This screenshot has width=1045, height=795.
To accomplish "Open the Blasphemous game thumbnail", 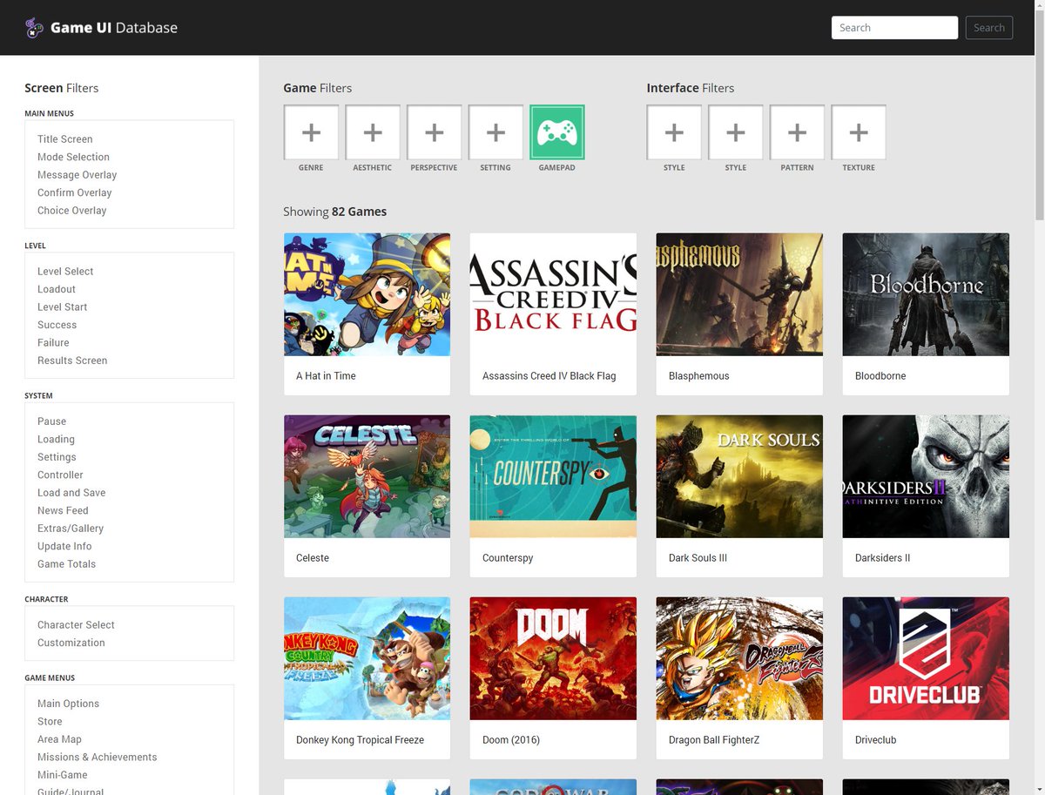I will [x=739, y=294].
